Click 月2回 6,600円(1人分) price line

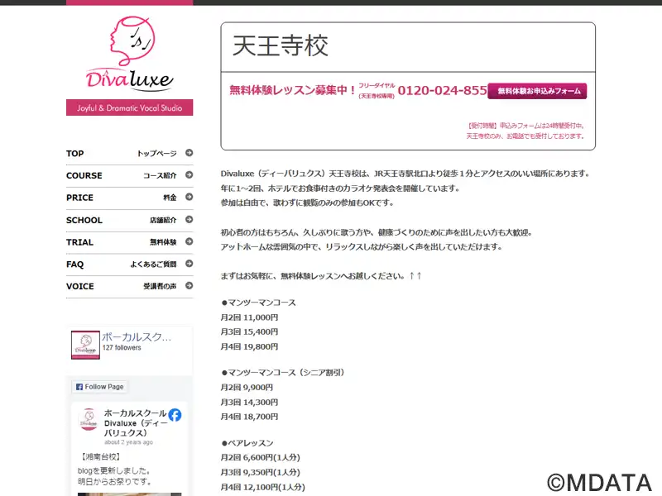coord(261,458)
